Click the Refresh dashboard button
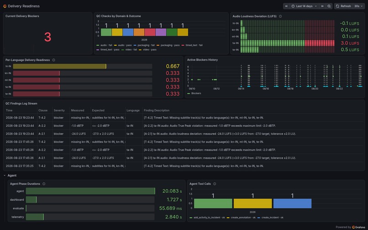The height and width of the screenshot is (230, 368). pos(343,6)
